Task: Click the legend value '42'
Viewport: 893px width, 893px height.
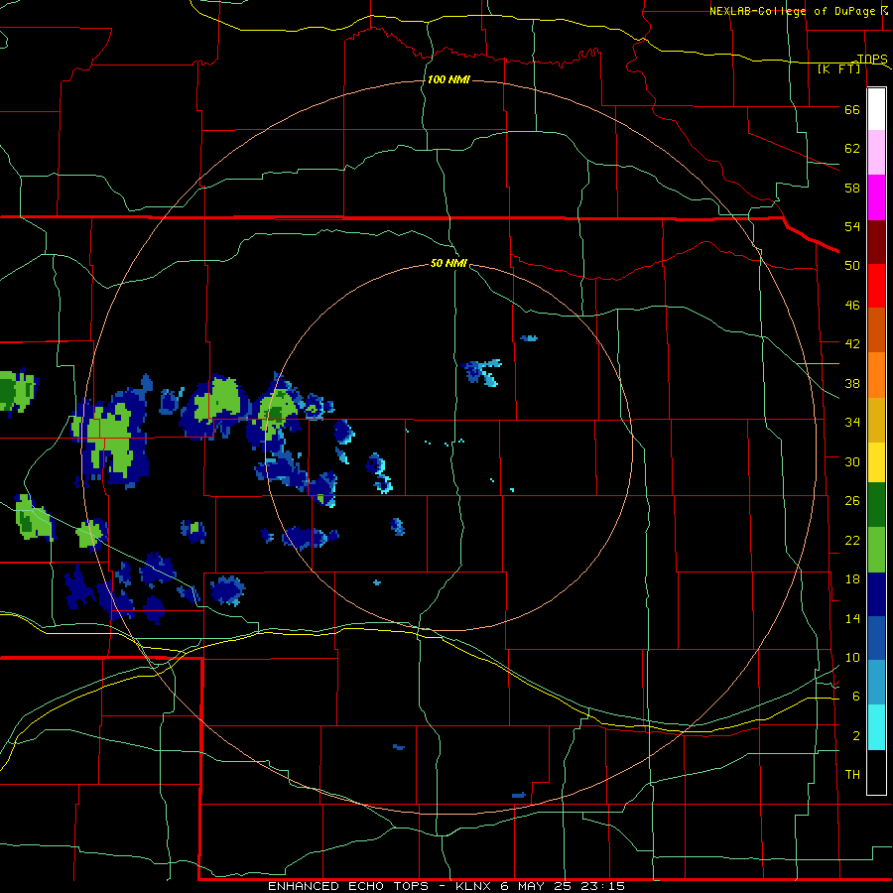Action: coord(852,344)
